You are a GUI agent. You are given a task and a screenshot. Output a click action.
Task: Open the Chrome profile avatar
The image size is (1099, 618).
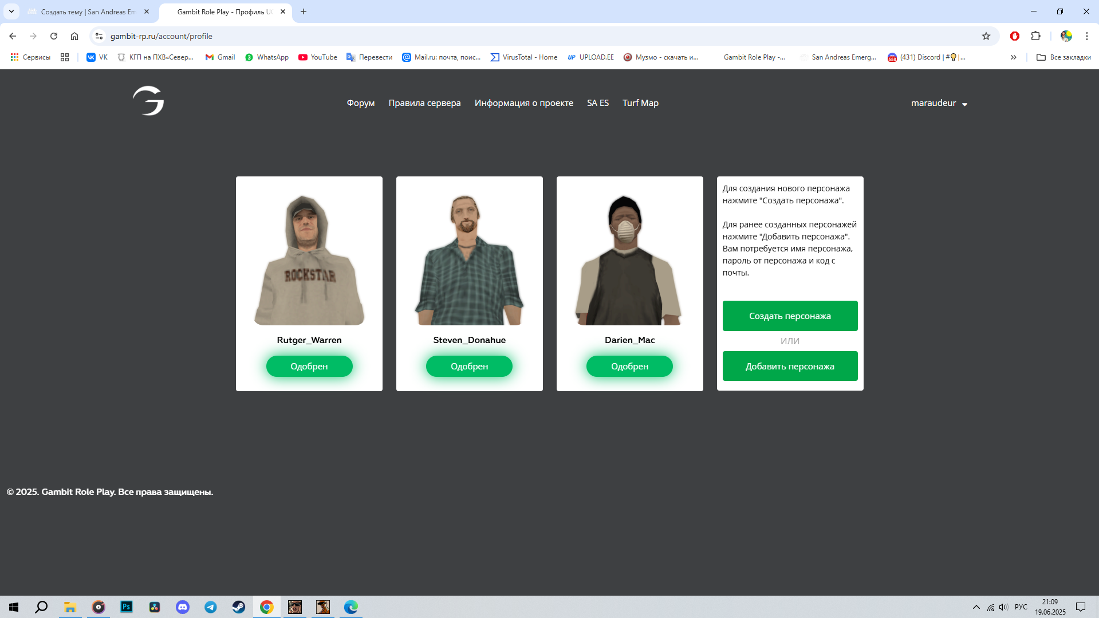(1066, 36)
